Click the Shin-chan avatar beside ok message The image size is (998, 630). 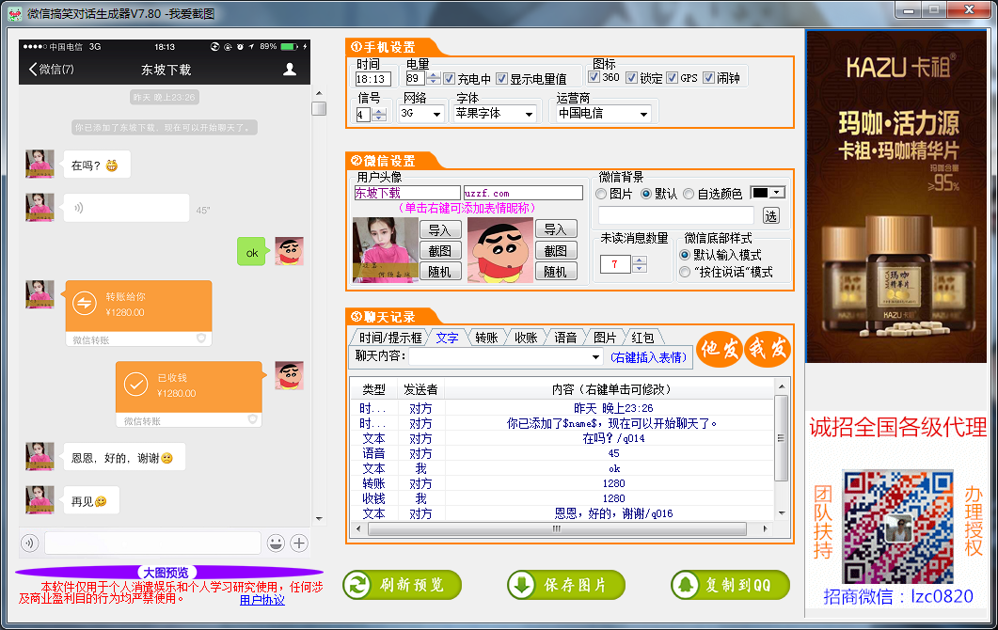(x=290, y=251)
